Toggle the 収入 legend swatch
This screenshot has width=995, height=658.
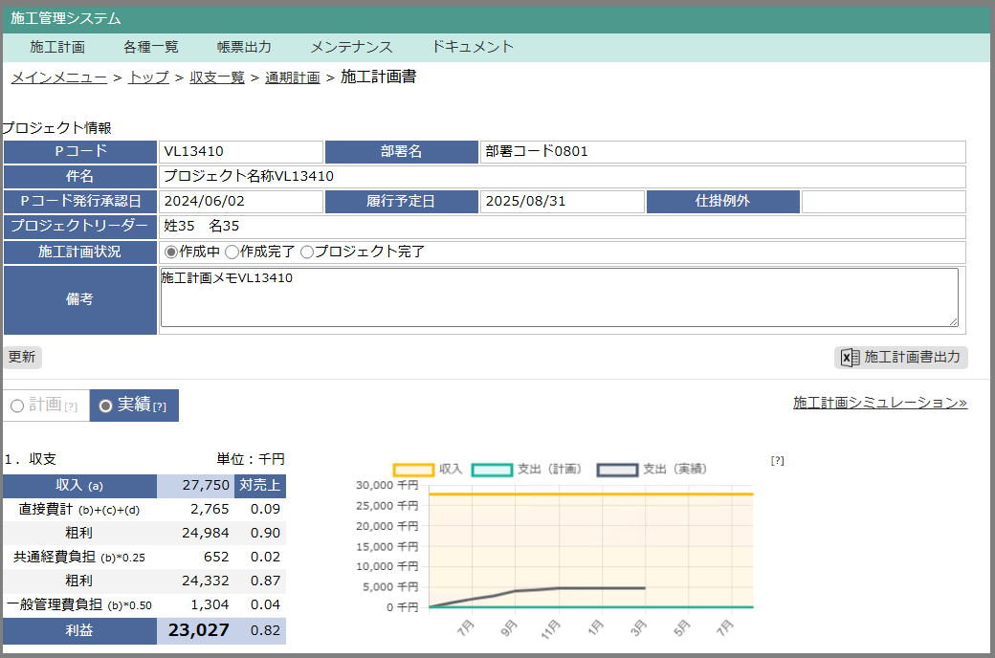(413, 470)
